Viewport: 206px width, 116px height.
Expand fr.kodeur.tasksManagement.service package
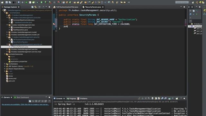coord(7,49)
